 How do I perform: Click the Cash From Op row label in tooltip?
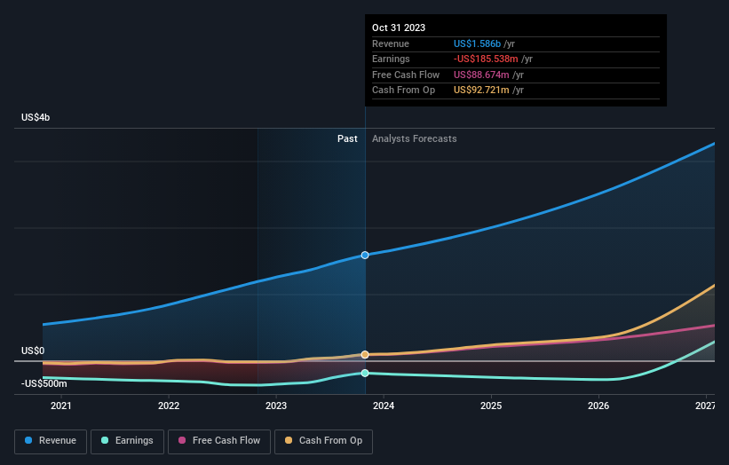403,91
